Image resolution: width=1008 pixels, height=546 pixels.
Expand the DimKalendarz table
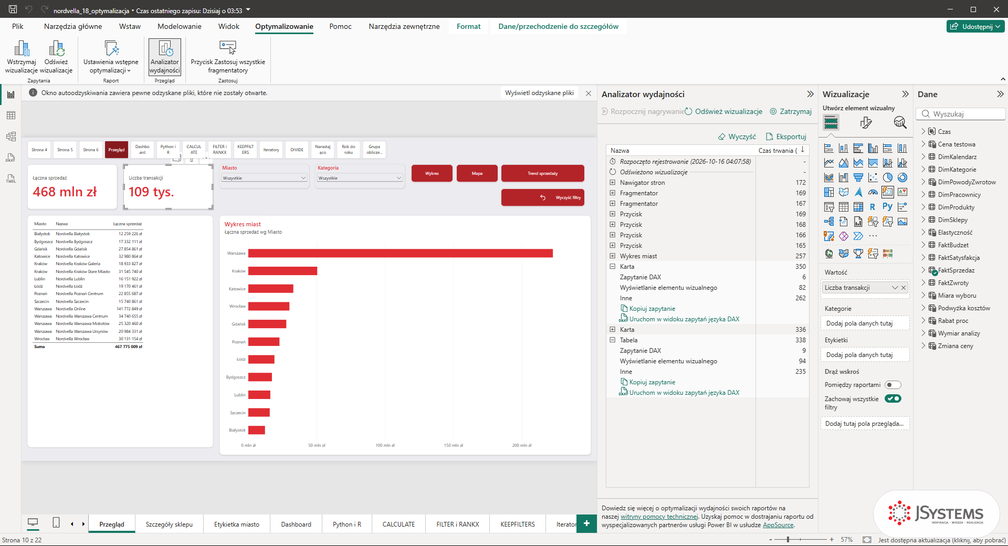point(923,156)
